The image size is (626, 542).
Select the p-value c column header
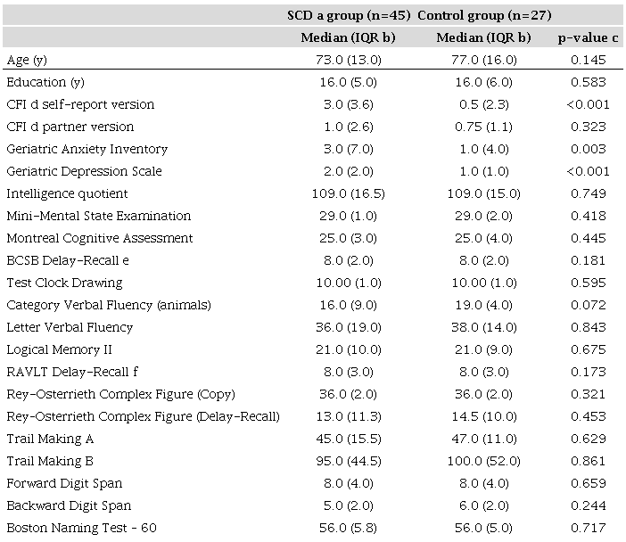tap(588, 37)
